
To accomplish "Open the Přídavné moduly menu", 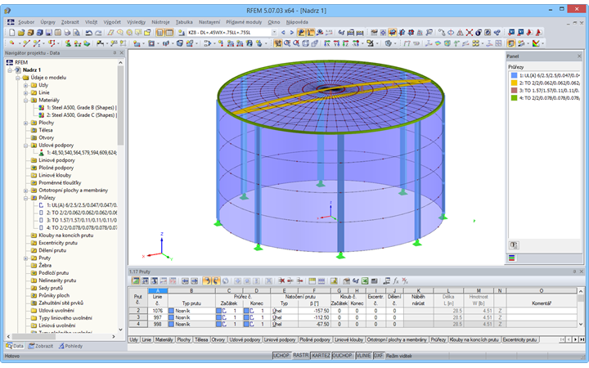I will [244, 22].
